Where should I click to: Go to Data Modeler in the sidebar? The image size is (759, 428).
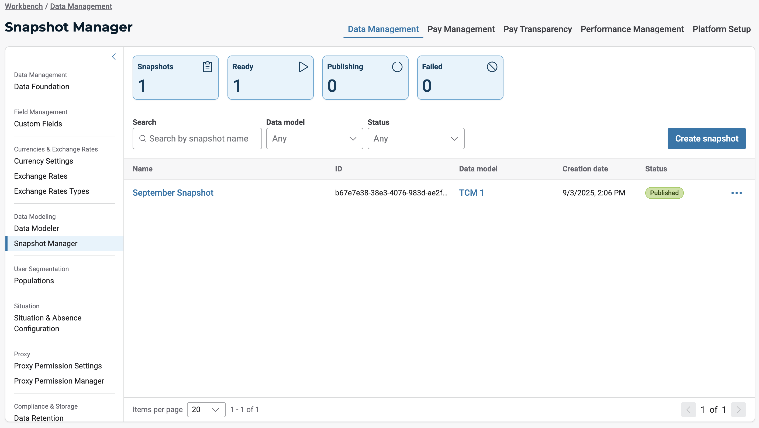(x=37, y=228)
